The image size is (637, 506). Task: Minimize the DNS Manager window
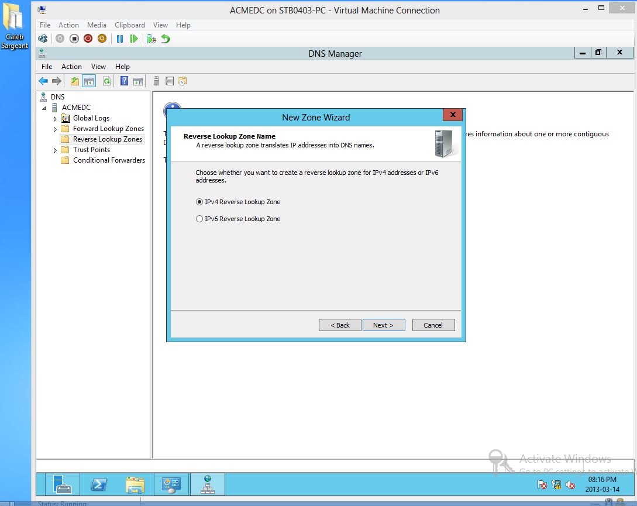click(583, 53)
